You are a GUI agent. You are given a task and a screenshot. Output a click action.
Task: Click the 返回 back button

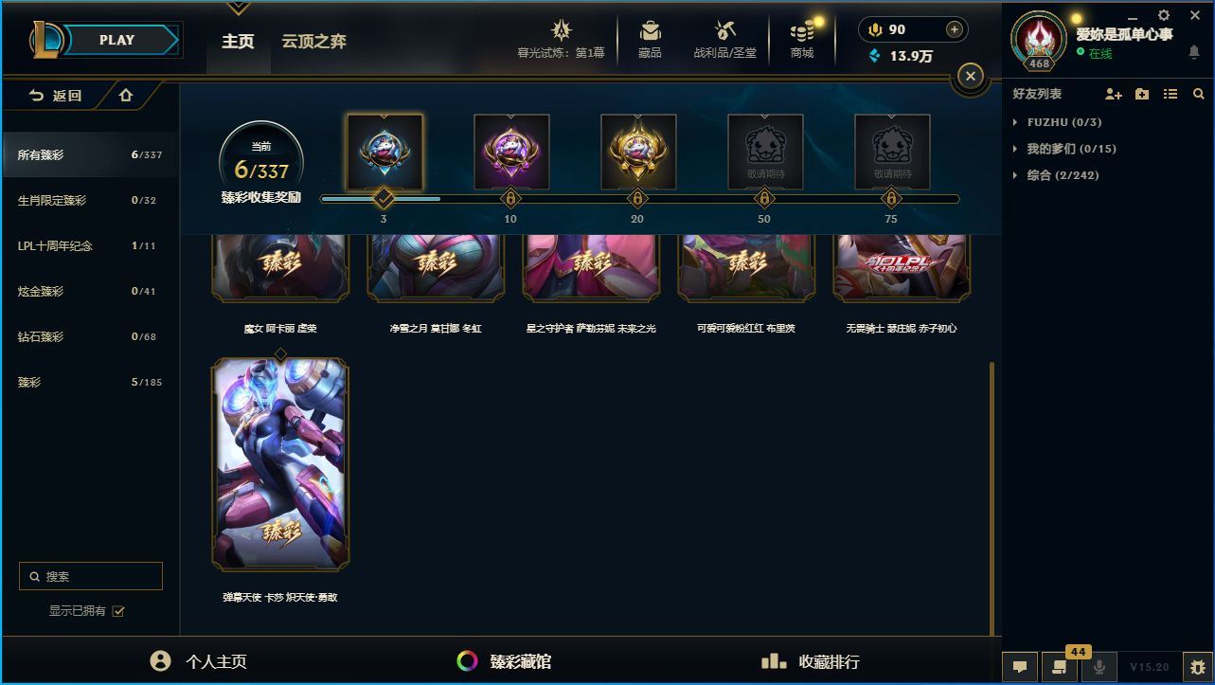(56, 95)
